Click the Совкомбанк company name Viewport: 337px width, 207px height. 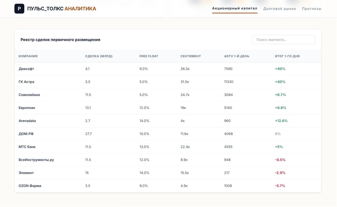click(29, 95)
